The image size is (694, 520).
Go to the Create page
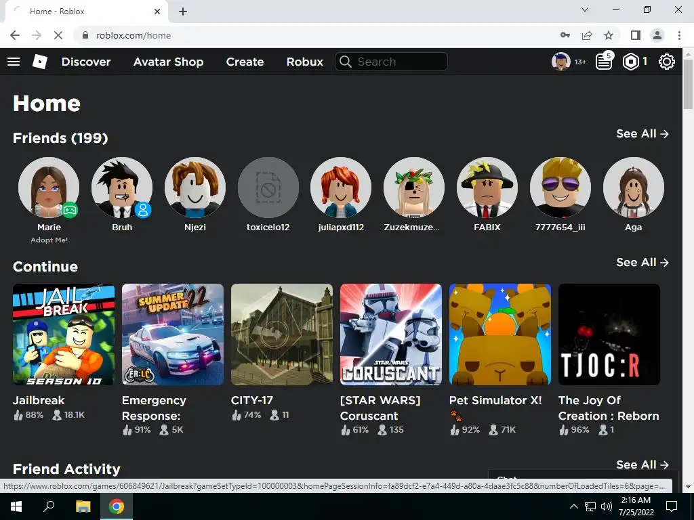(x=245, y=62)
